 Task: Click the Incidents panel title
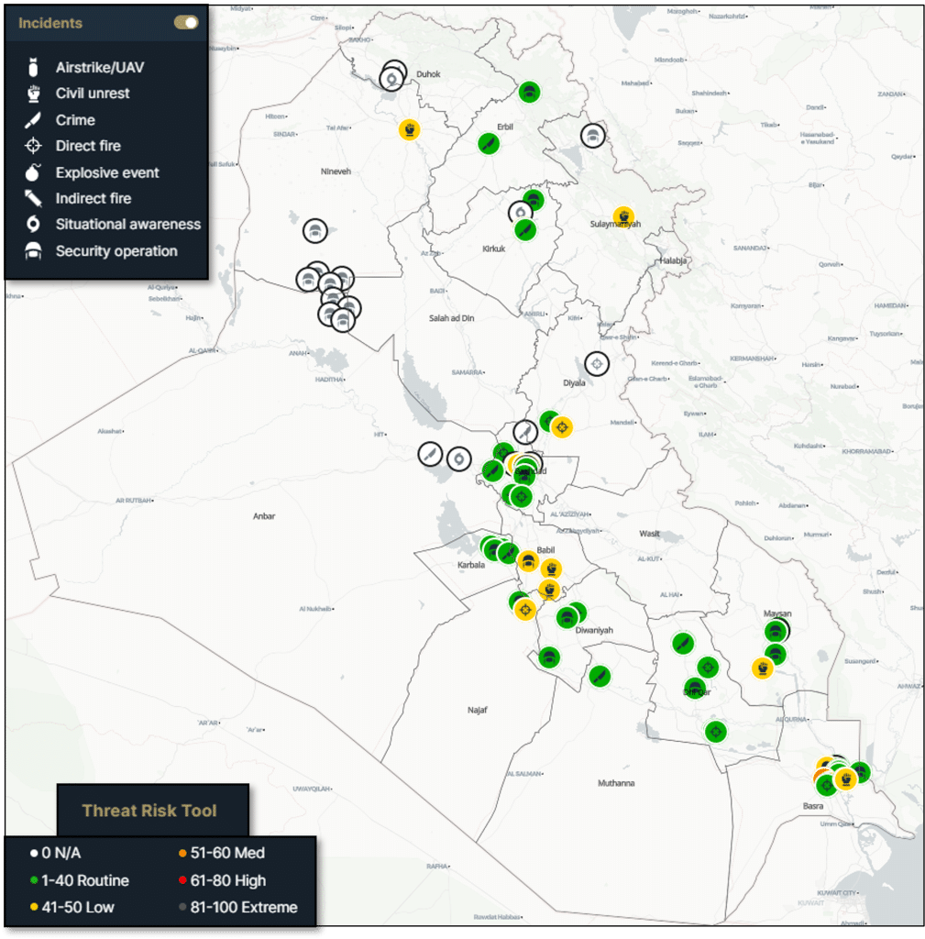click(50, 23)
